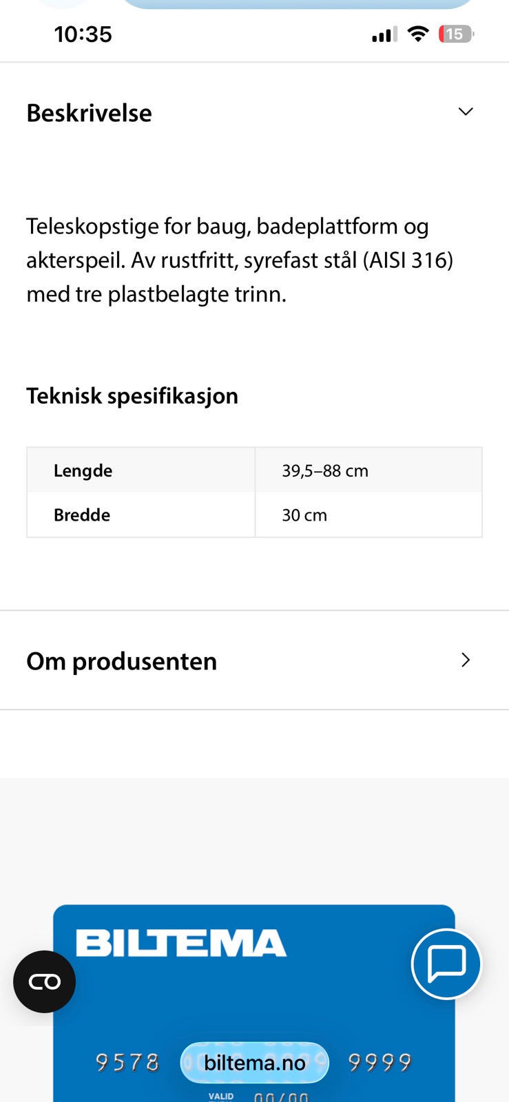Tap the Biltema card image

point(254,1004)
